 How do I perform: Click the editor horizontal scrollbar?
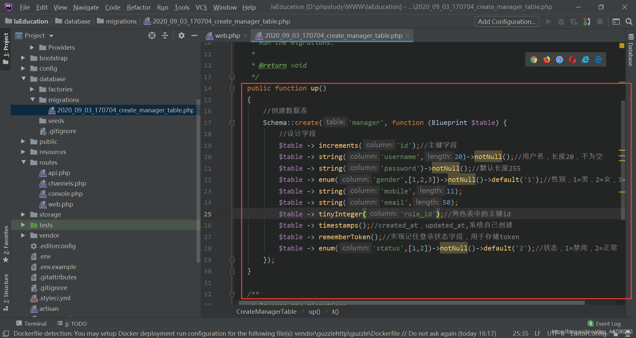click(412, 303)
